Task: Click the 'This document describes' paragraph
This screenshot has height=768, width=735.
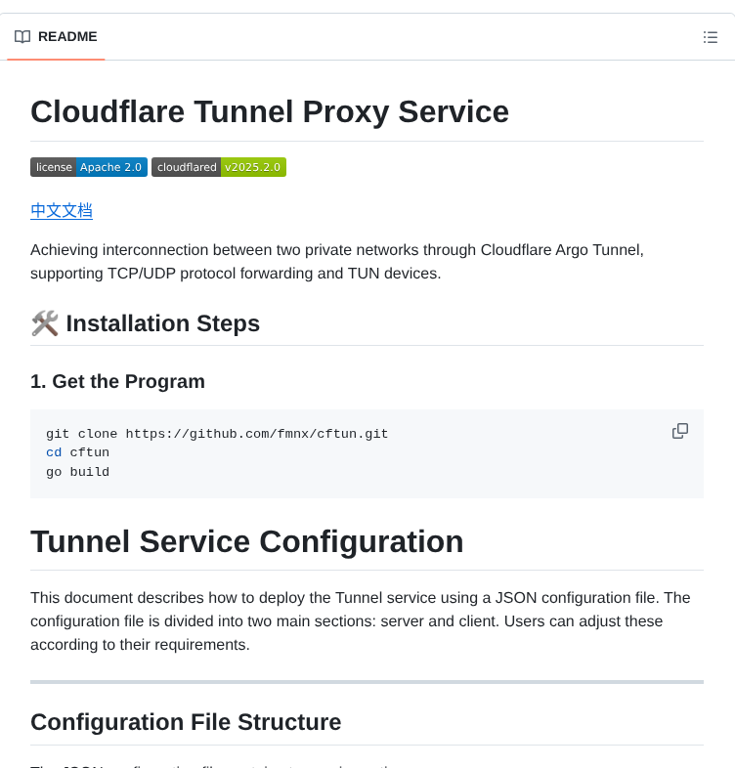Action: [x=360, y=621]
